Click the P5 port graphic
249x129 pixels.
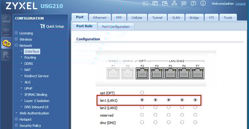pyautogui.click(x=170, y=73)
